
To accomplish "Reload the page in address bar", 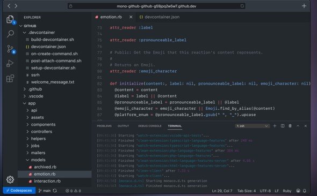I will [x=242, y=6].
